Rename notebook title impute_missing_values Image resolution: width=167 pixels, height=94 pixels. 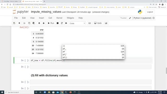point(46,12)
